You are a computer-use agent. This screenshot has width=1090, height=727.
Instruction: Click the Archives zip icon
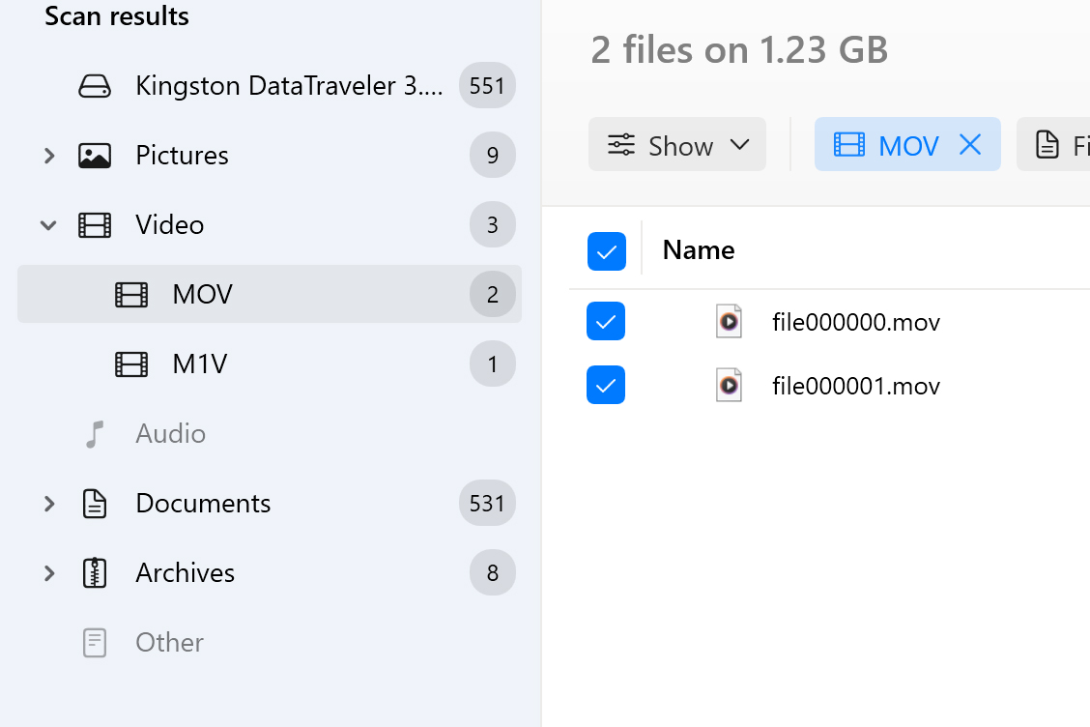click(x=95, y=573)
